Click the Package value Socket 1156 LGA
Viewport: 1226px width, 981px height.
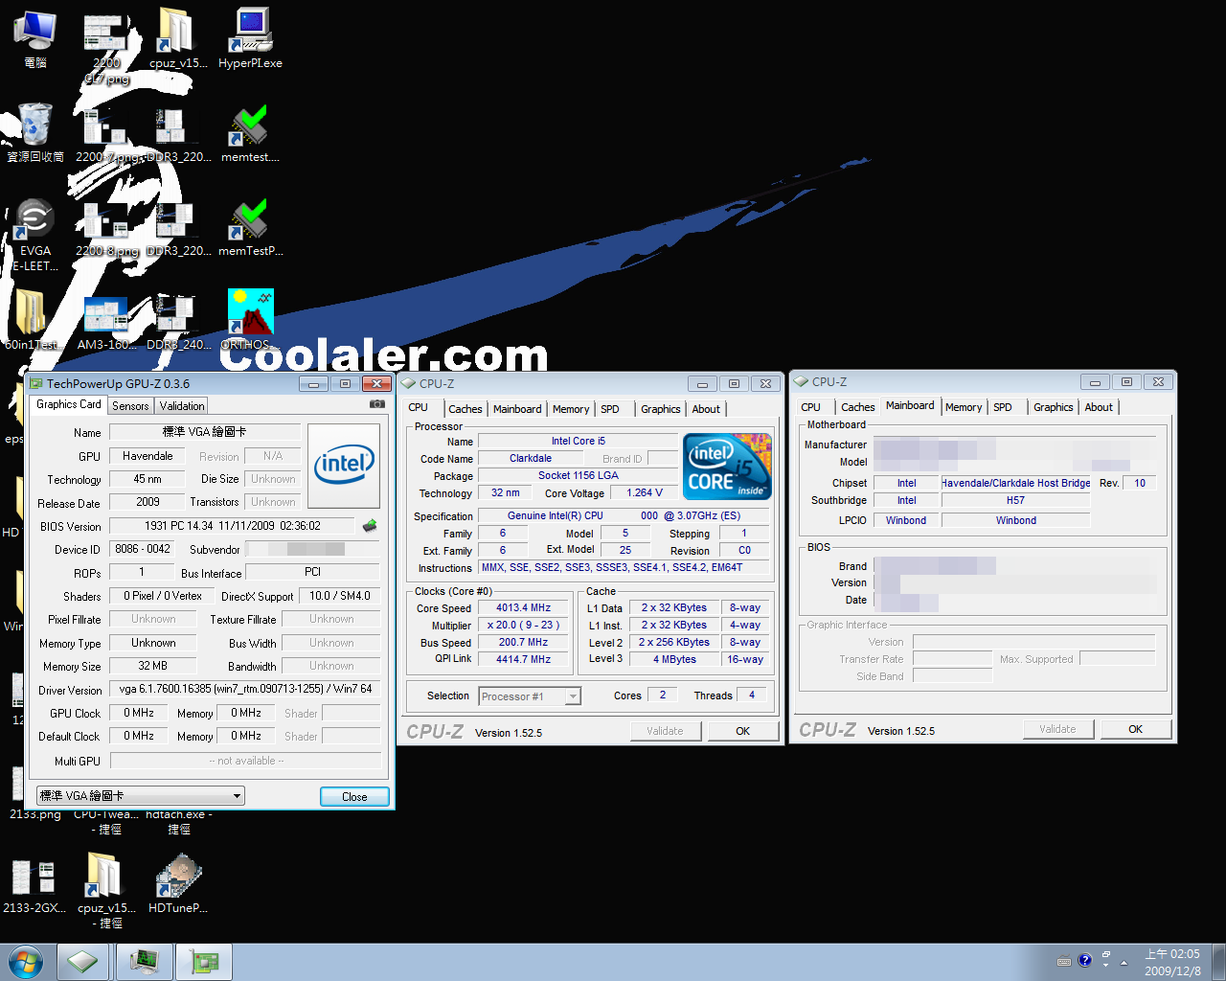[x=579, y=475]
